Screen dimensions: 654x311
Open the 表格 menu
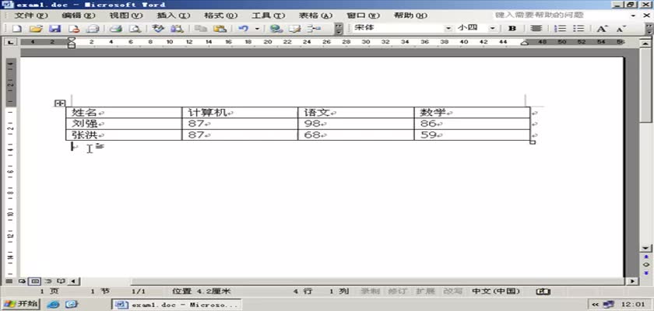[316, 16]
